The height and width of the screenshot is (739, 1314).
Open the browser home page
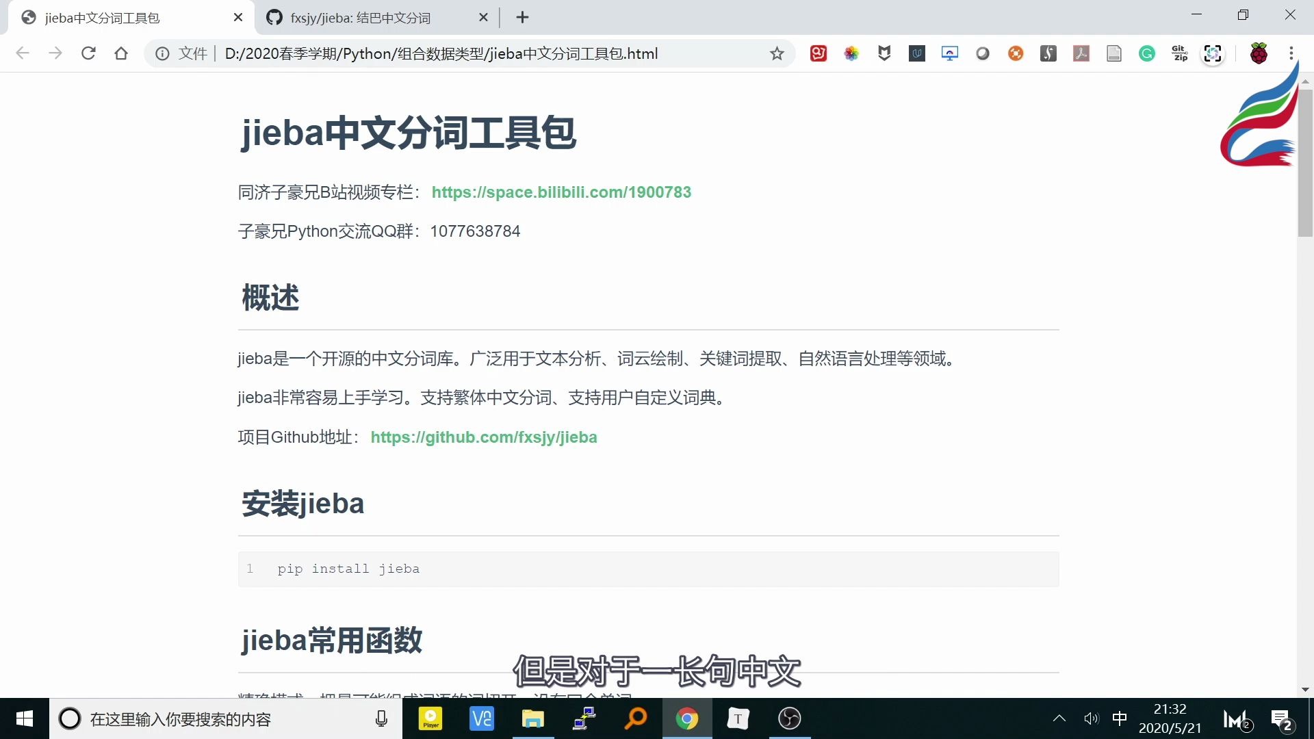click(x=121, y=53)
